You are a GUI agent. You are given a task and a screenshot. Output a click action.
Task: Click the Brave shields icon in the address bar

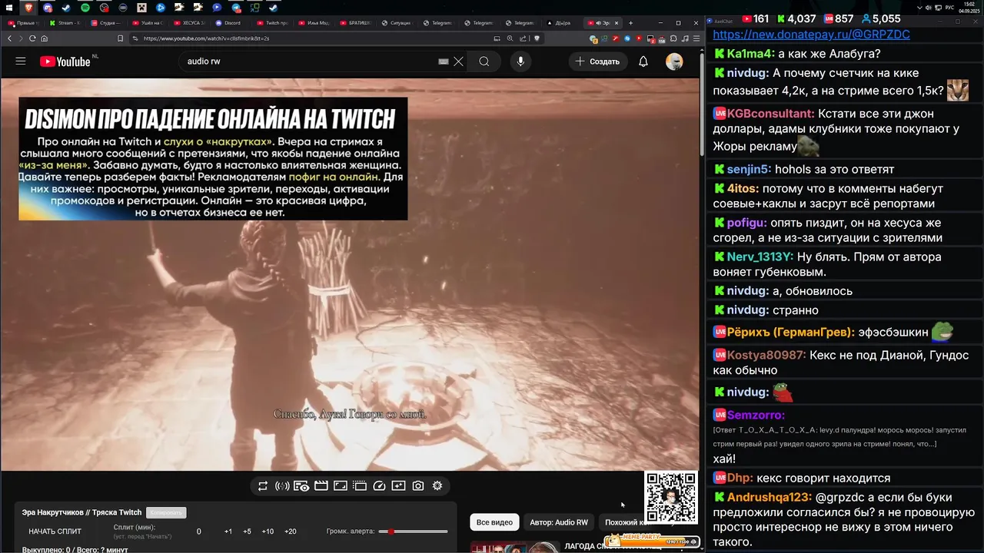point(537,38)
